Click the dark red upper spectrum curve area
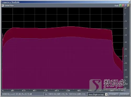 pyautogui.click(x=61, y=32)
